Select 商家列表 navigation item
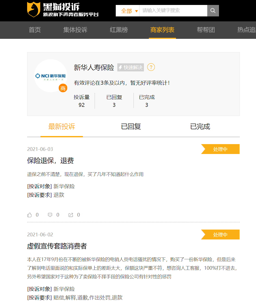The width and height of the screenshot is (256, 302). (162, 30)
